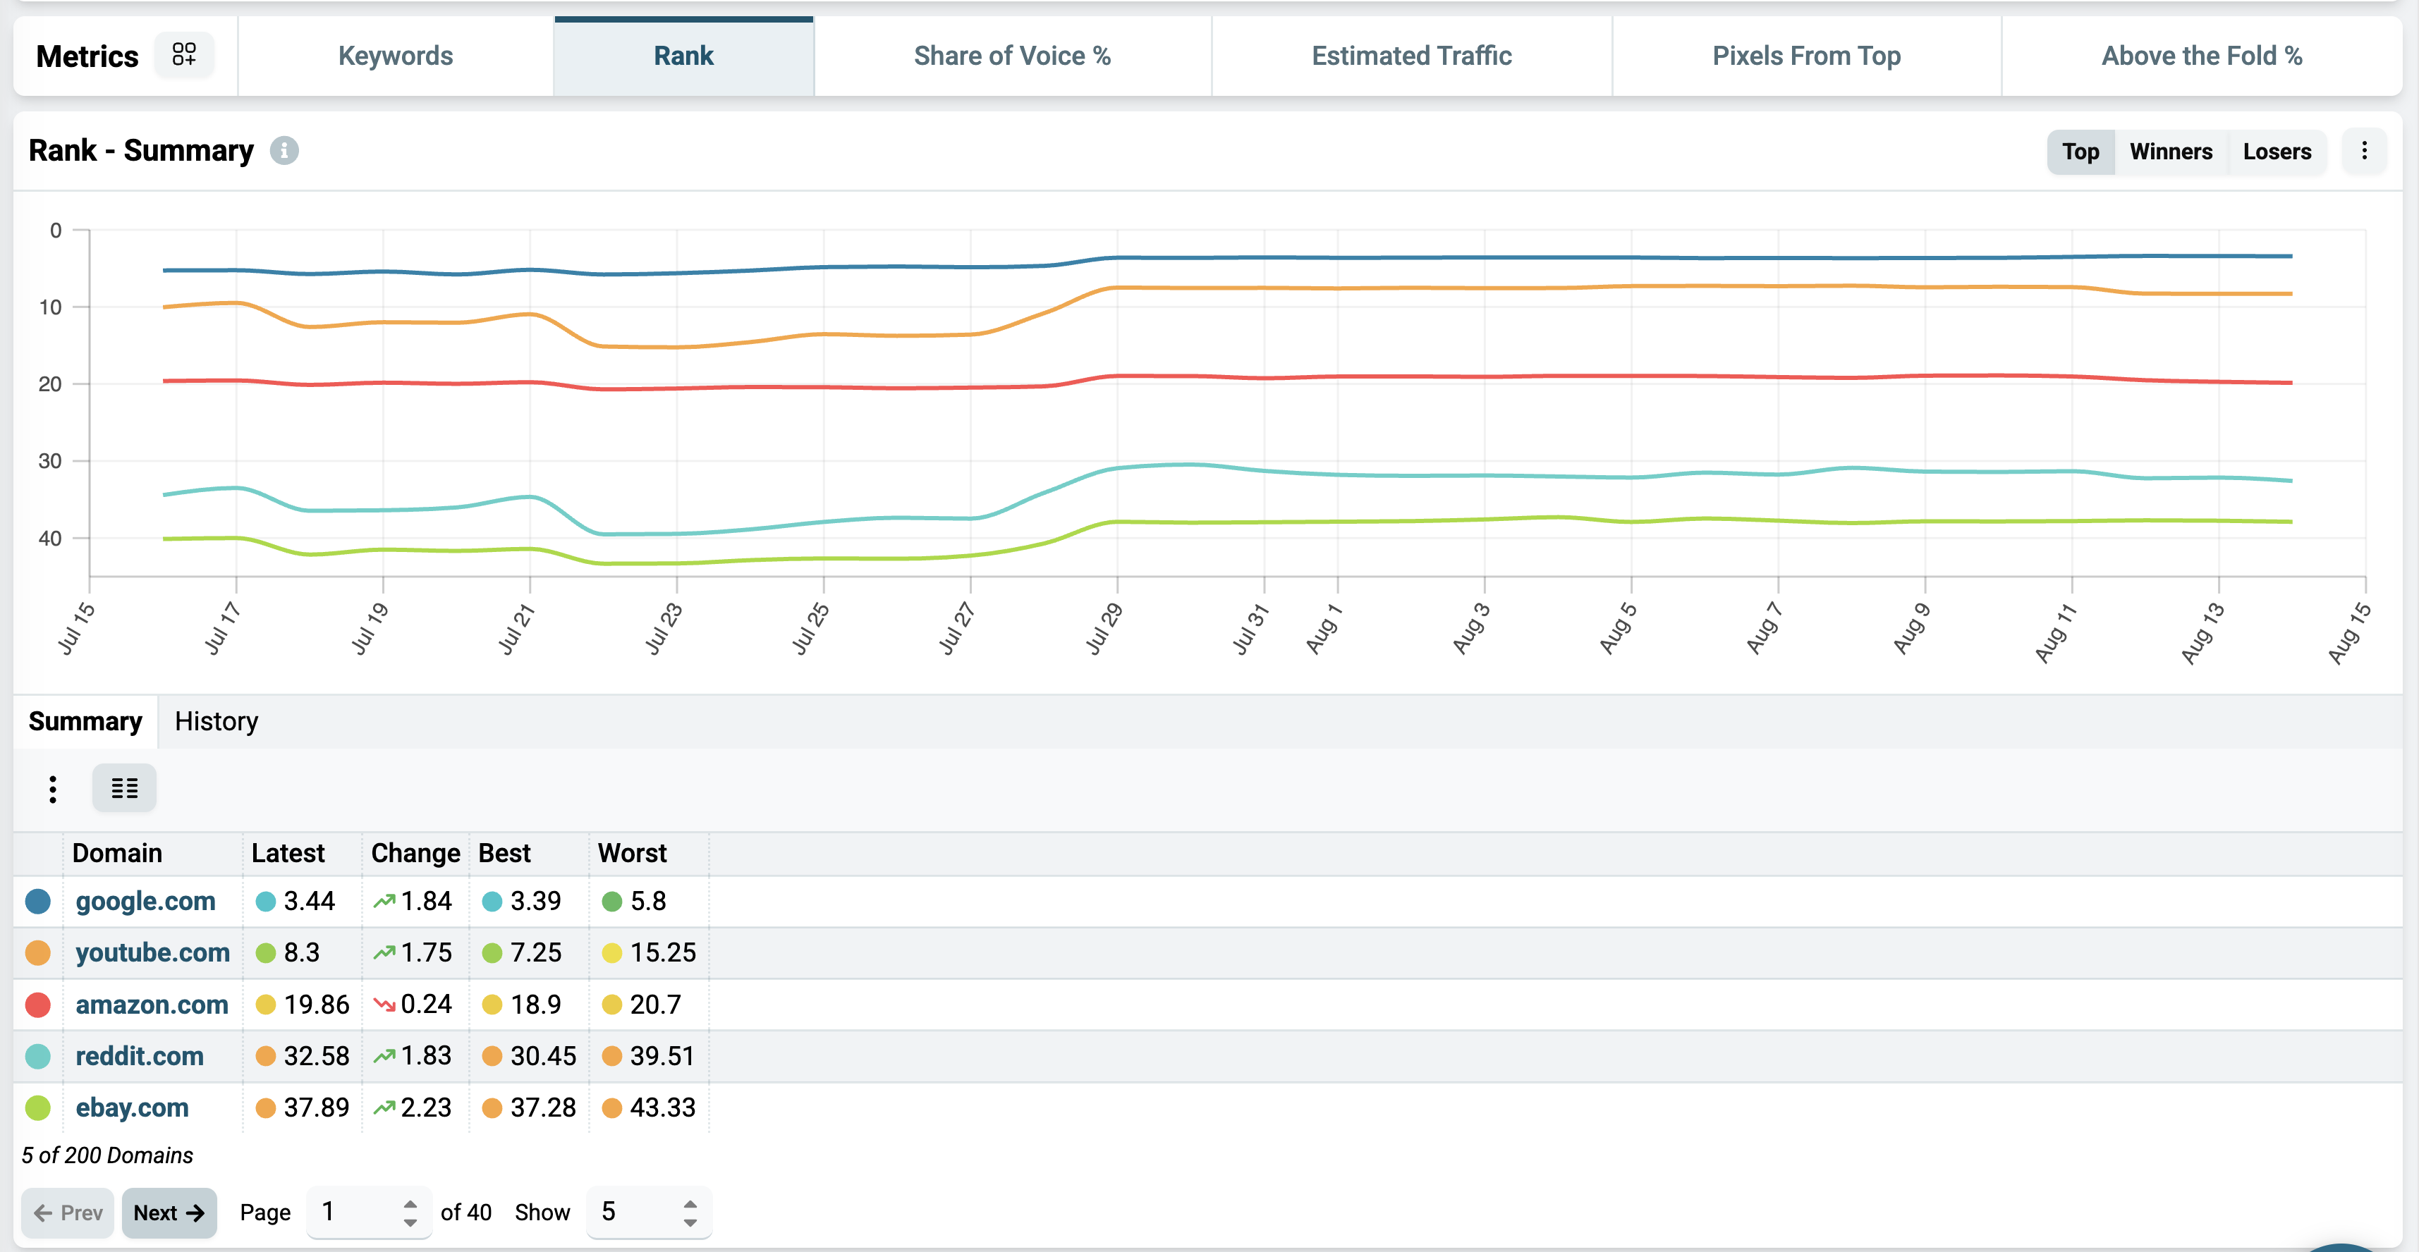Sort by the Change column header
The image size is (2419, 1252).
tap(415, 853)
